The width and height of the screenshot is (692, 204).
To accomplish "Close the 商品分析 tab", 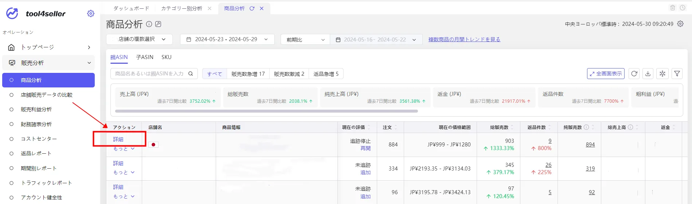I will pos(262,8).
